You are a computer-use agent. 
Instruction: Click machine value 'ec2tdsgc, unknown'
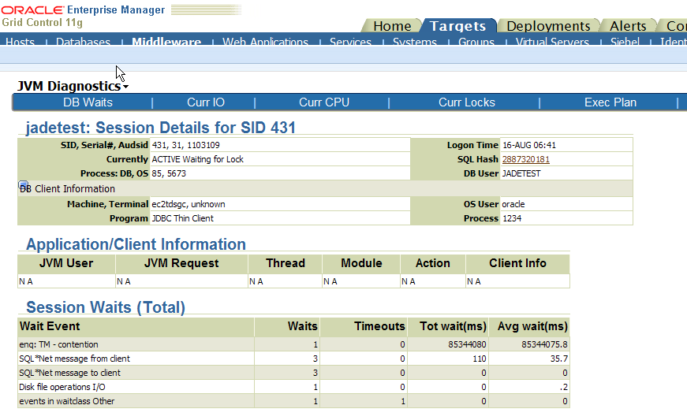189,204
